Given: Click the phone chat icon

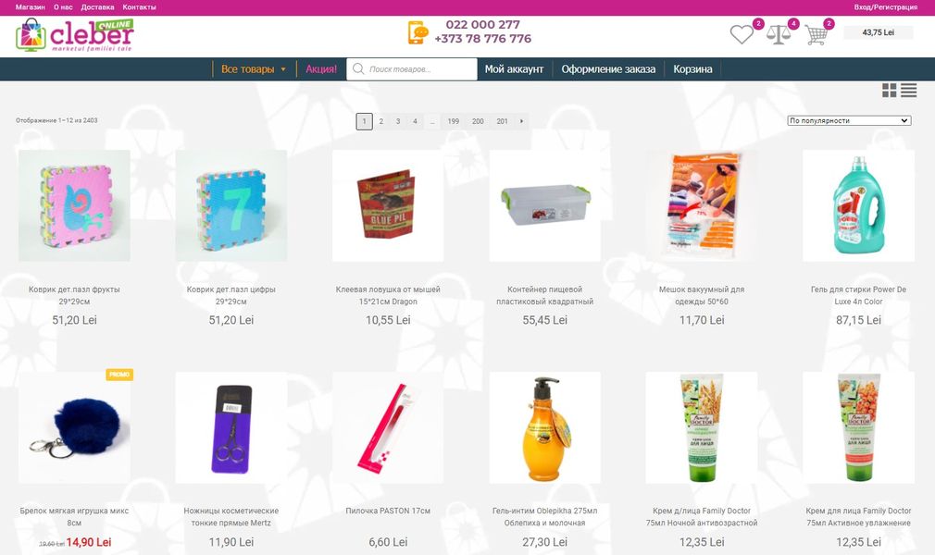Looking at the screenshot, I should tap(418, 32).
